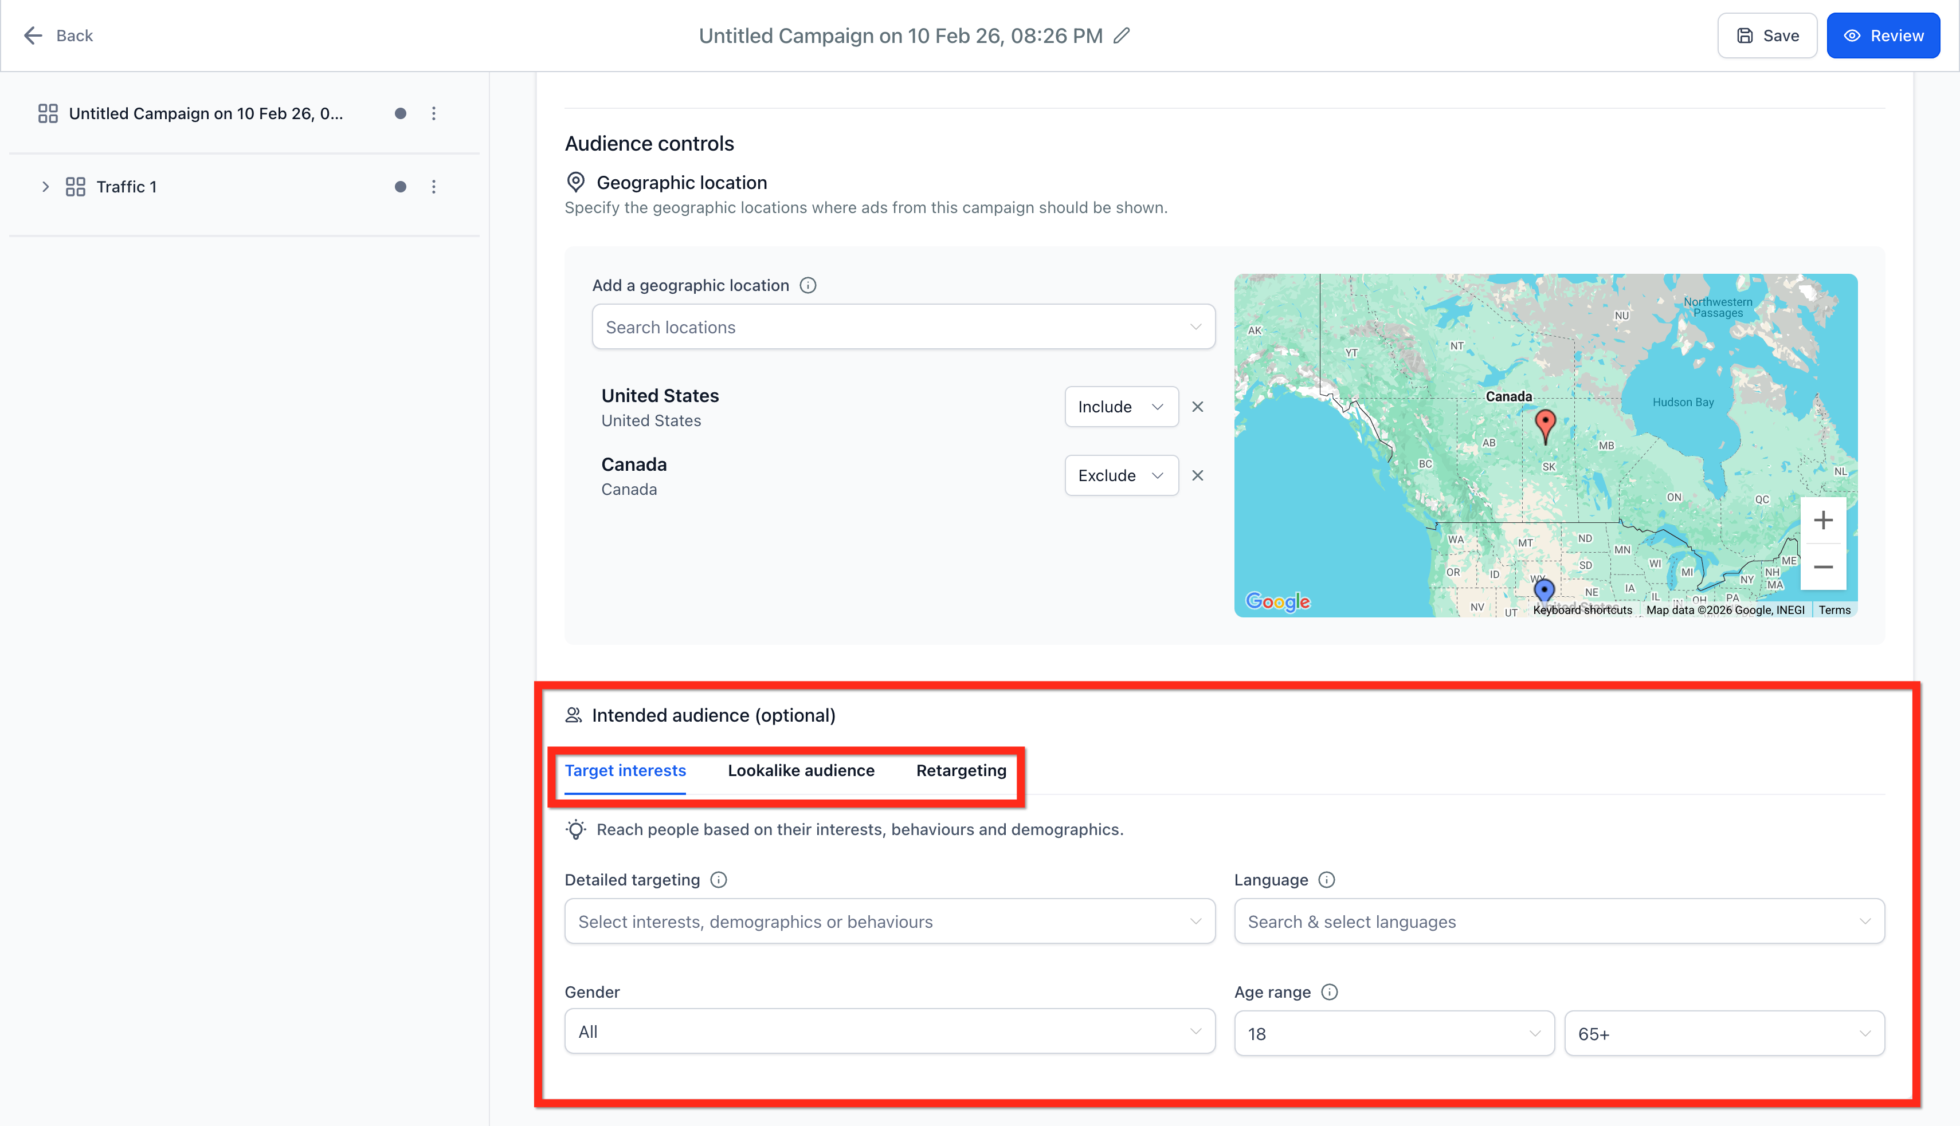Image resolution: width=1960 pixels, height=1126 pixels.
Task: Click the Review button
Action: (1883, 36)
